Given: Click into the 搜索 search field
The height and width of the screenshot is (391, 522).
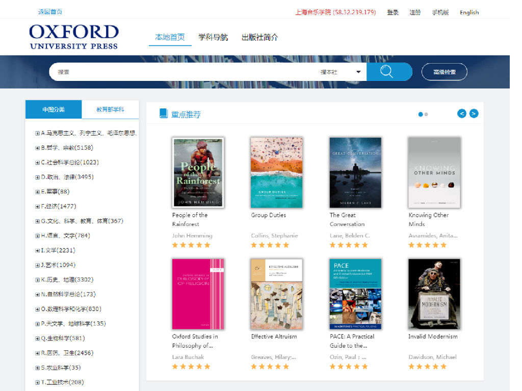Looking at the screenshot, I should 183,72.
